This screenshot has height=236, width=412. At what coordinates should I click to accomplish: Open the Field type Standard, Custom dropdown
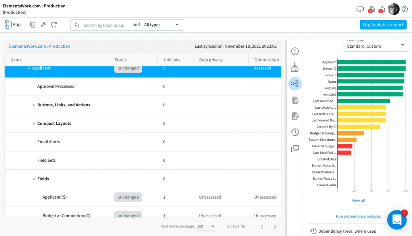[x=375, y=46]
